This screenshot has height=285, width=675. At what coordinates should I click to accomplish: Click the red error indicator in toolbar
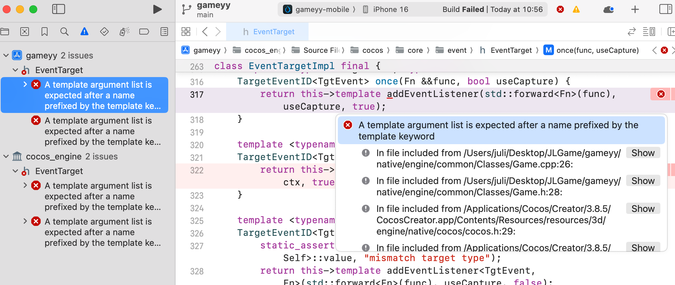(560, 9)
